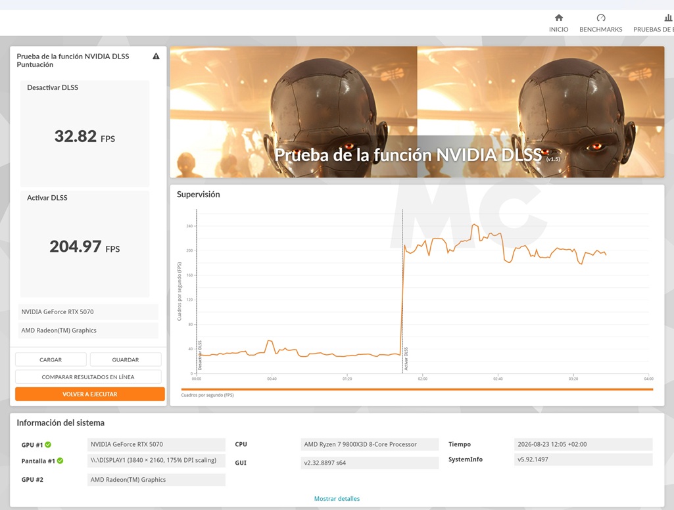Viewport: 674px width, 510px height.
Task: Select NVIDIA GeForce RTX 5070 in the score panel
Action: [x=88, y=312]
